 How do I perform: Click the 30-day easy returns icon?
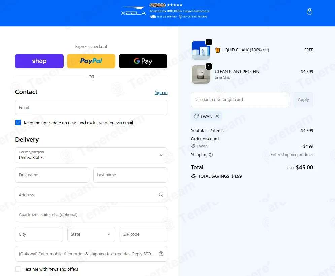180,17
